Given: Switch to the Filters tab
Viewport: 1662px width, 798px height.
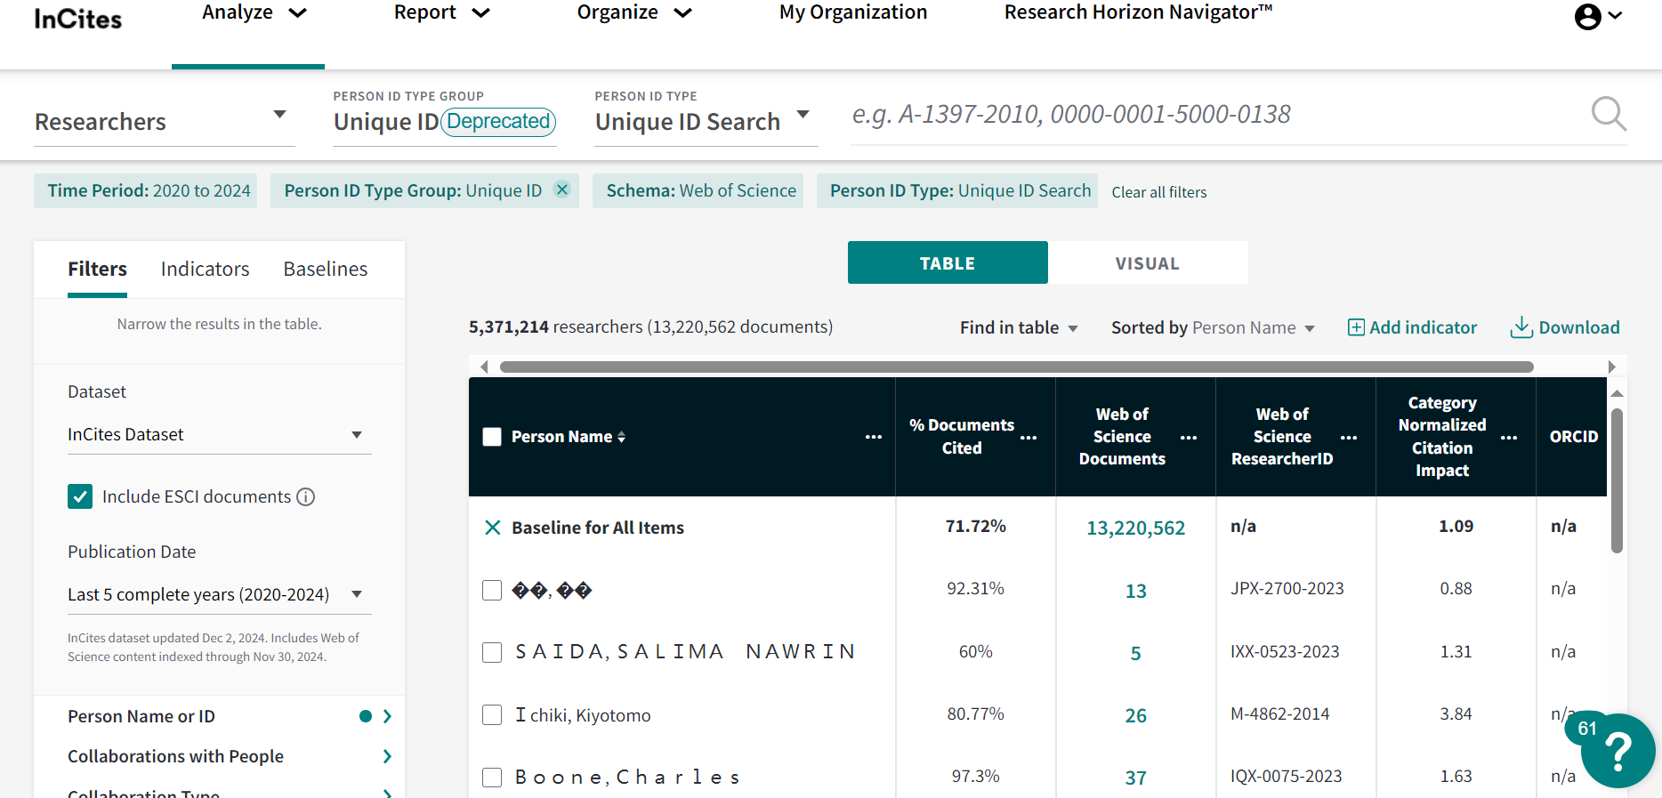Looking at the screenshot, I should (97, 269).
